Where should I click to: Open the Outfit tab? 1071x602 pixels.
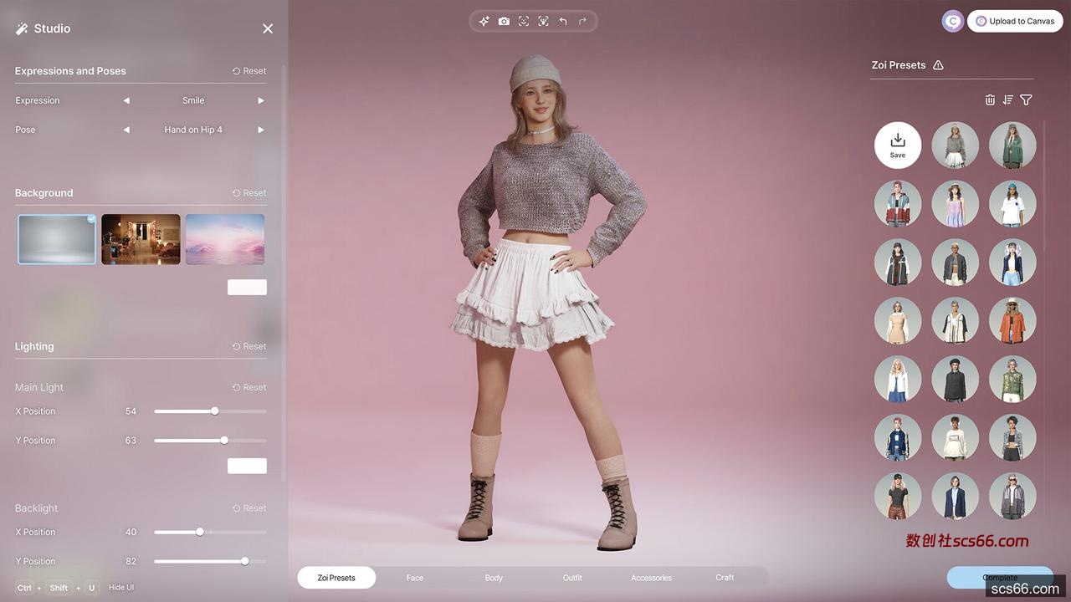click(x=572, y=578)
